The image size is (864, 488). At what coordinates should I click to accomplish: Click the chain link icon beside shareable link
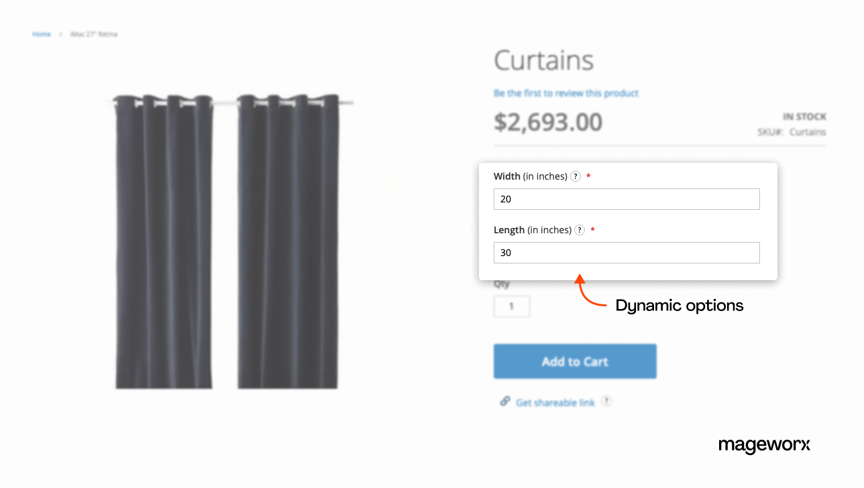click(505, 402)
